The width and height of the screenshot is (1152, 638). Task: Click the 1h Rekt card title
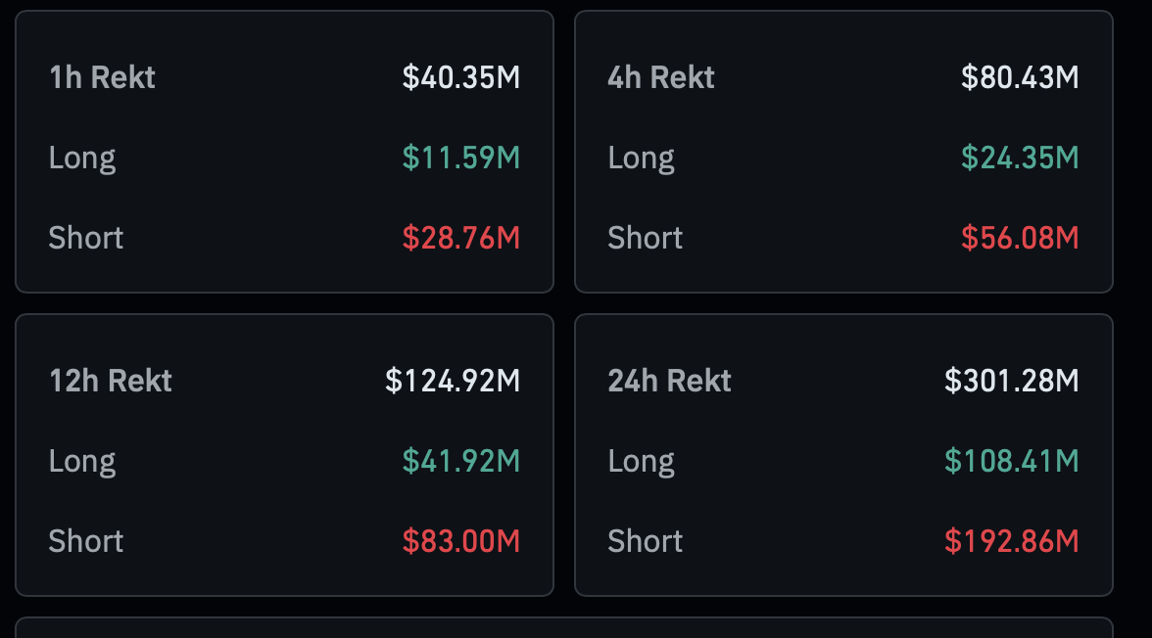pos(102,77)
